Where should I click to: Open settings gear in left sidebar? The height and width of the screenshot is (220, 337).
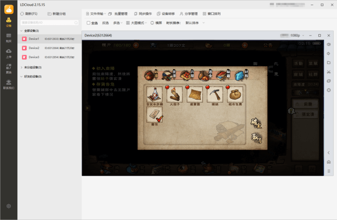[8, 206]
